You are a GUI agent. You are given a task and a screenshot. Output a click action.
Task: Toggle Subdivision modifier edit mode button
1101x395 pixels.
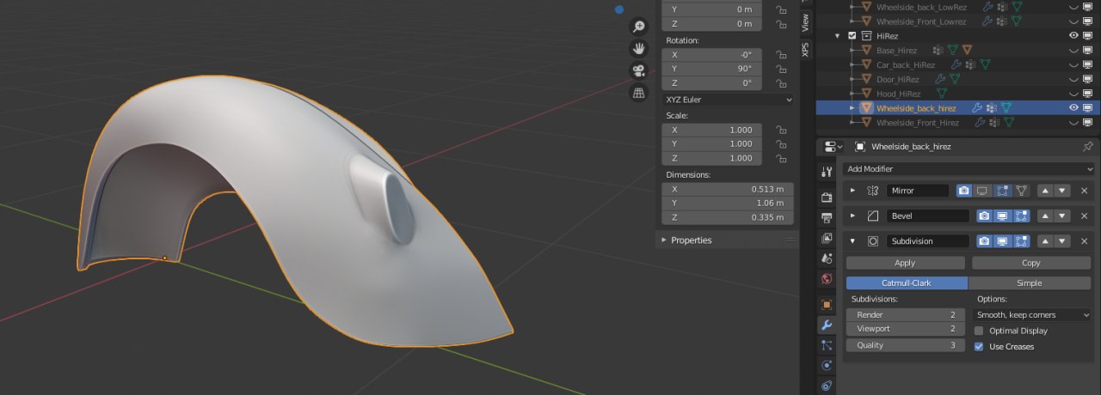tap(1022, 241)
